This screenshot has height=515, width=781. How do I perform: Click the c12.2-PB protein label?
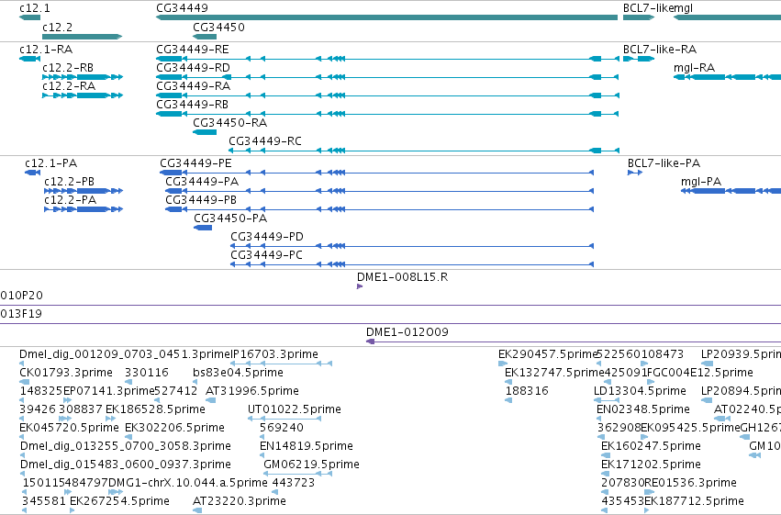(69, 182)
